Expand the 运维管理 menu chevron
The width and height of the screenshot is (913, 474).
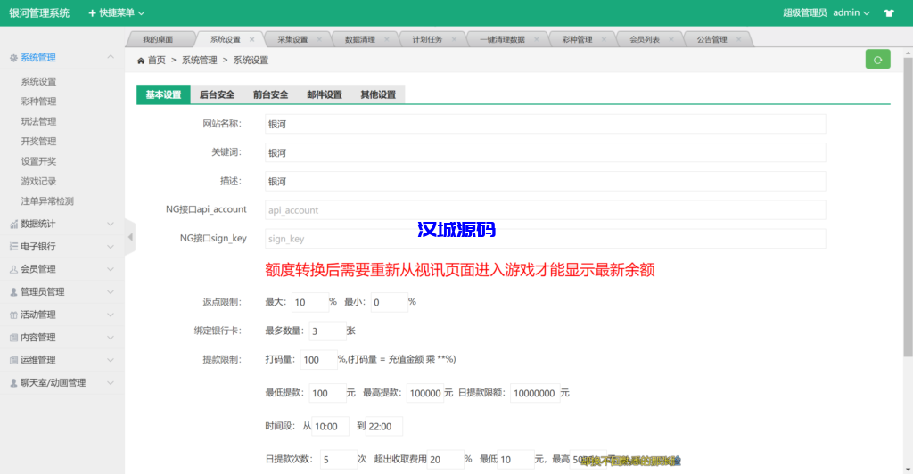click(111, 360)
